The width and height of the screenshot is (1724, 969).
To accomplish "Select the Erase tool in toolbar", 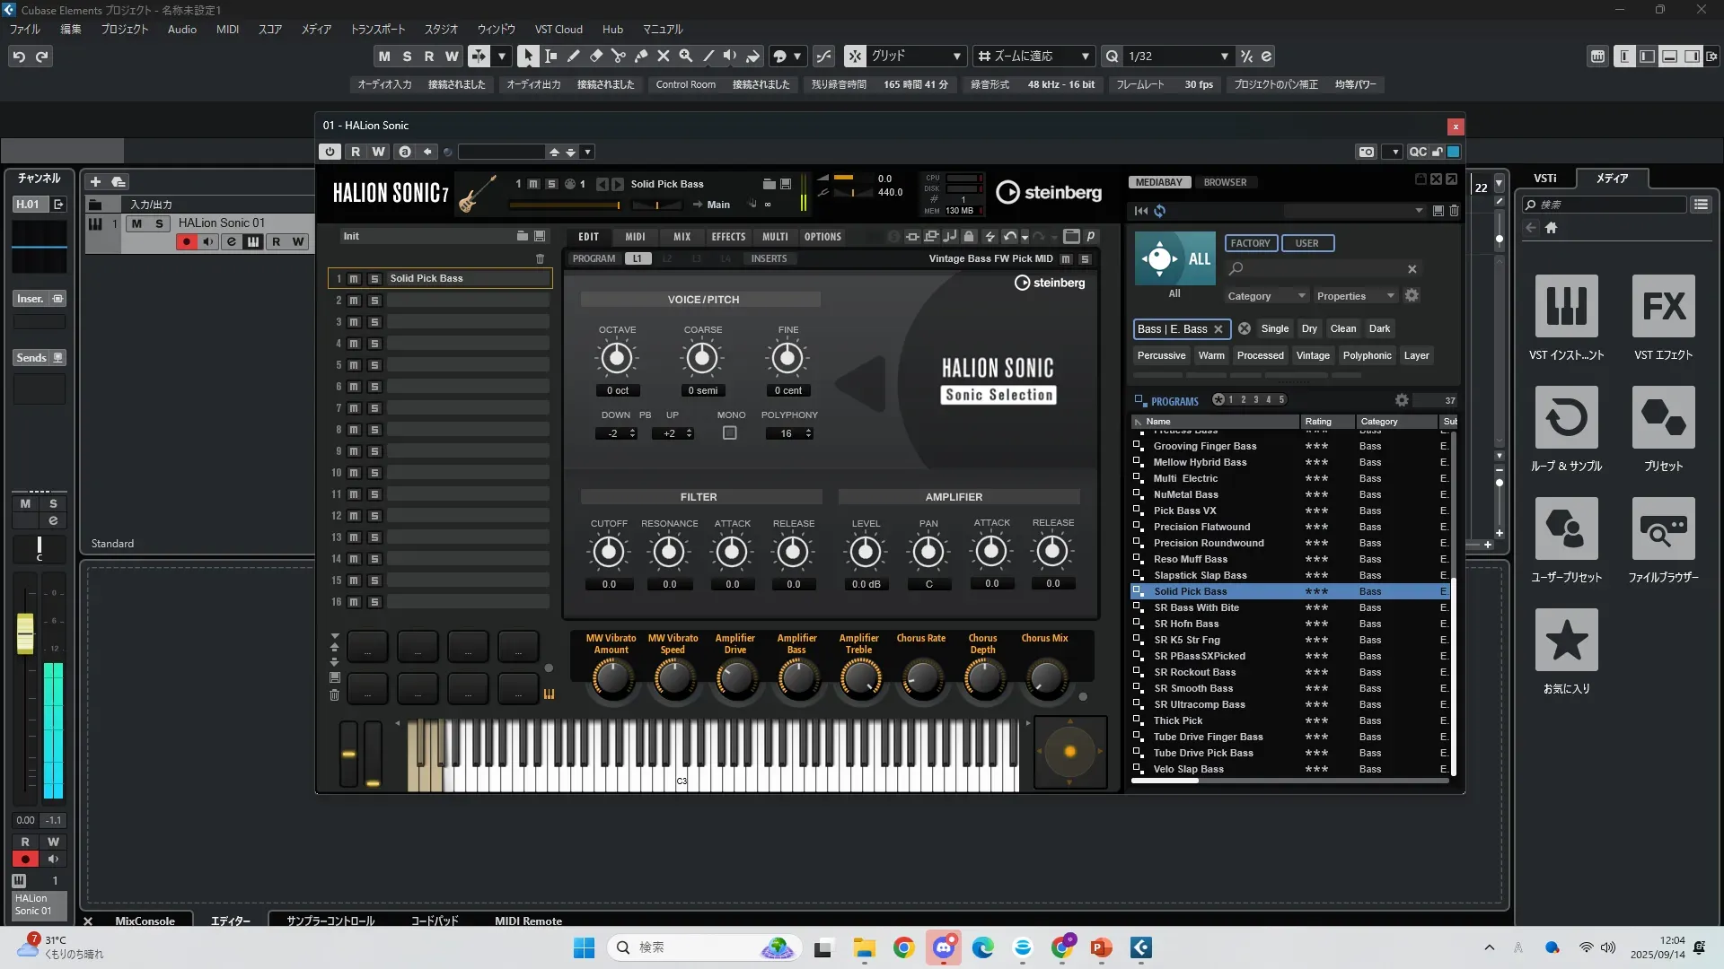I will 595,56.
